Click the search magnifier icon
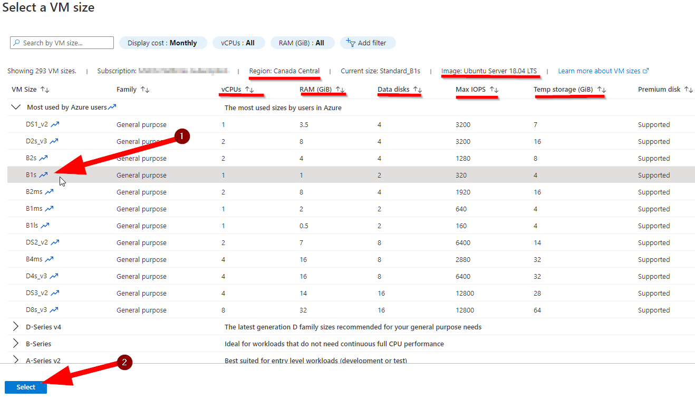 coord(17,43)
